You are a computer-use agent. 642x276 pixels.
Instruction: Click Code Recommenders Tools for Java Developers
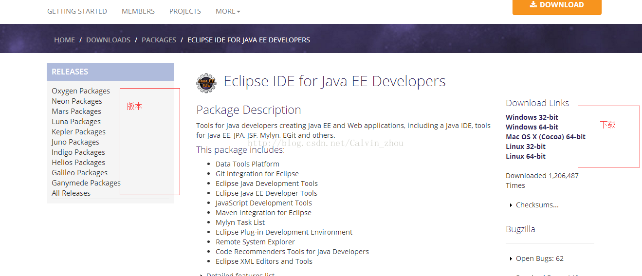click(292, 252)
